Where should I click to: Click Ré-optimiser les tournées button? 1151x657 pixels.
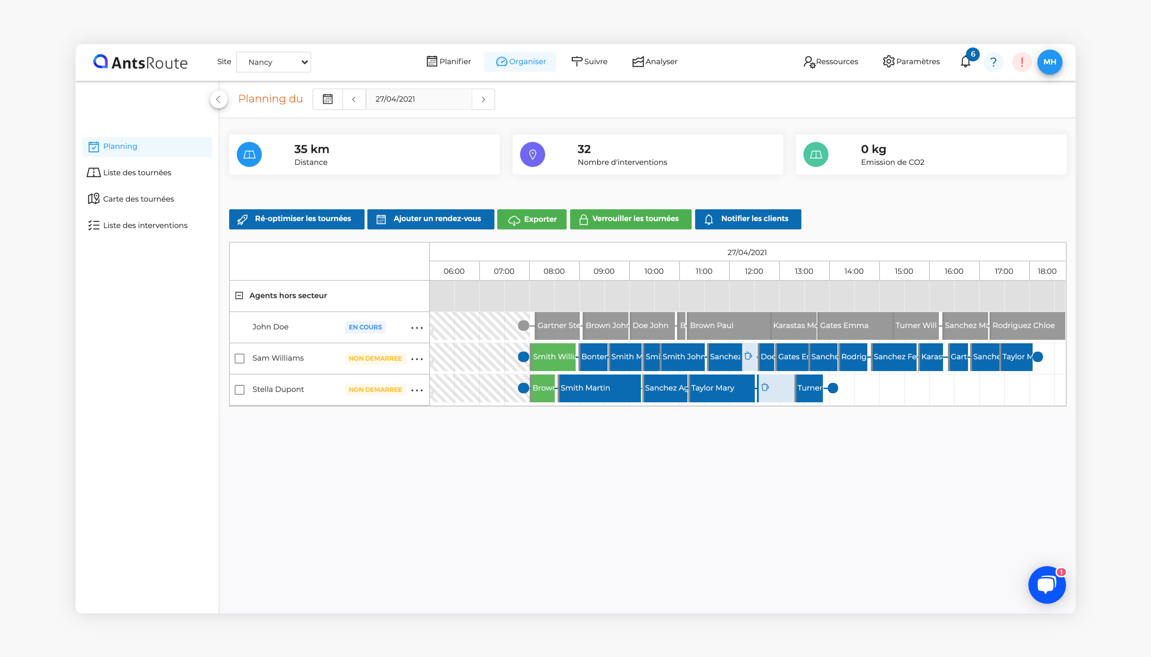296,219
